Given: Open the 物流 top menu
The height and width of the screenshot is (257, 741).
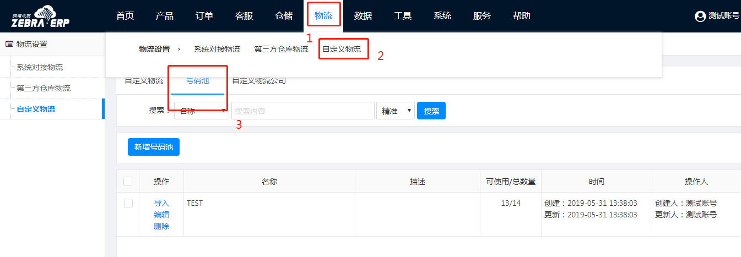Looking at the screenshot, I should 323,16.
